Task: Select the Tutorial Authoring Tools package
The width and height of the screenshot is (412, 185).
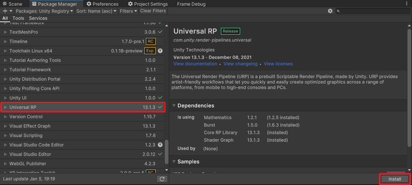Action: point(83,60)
